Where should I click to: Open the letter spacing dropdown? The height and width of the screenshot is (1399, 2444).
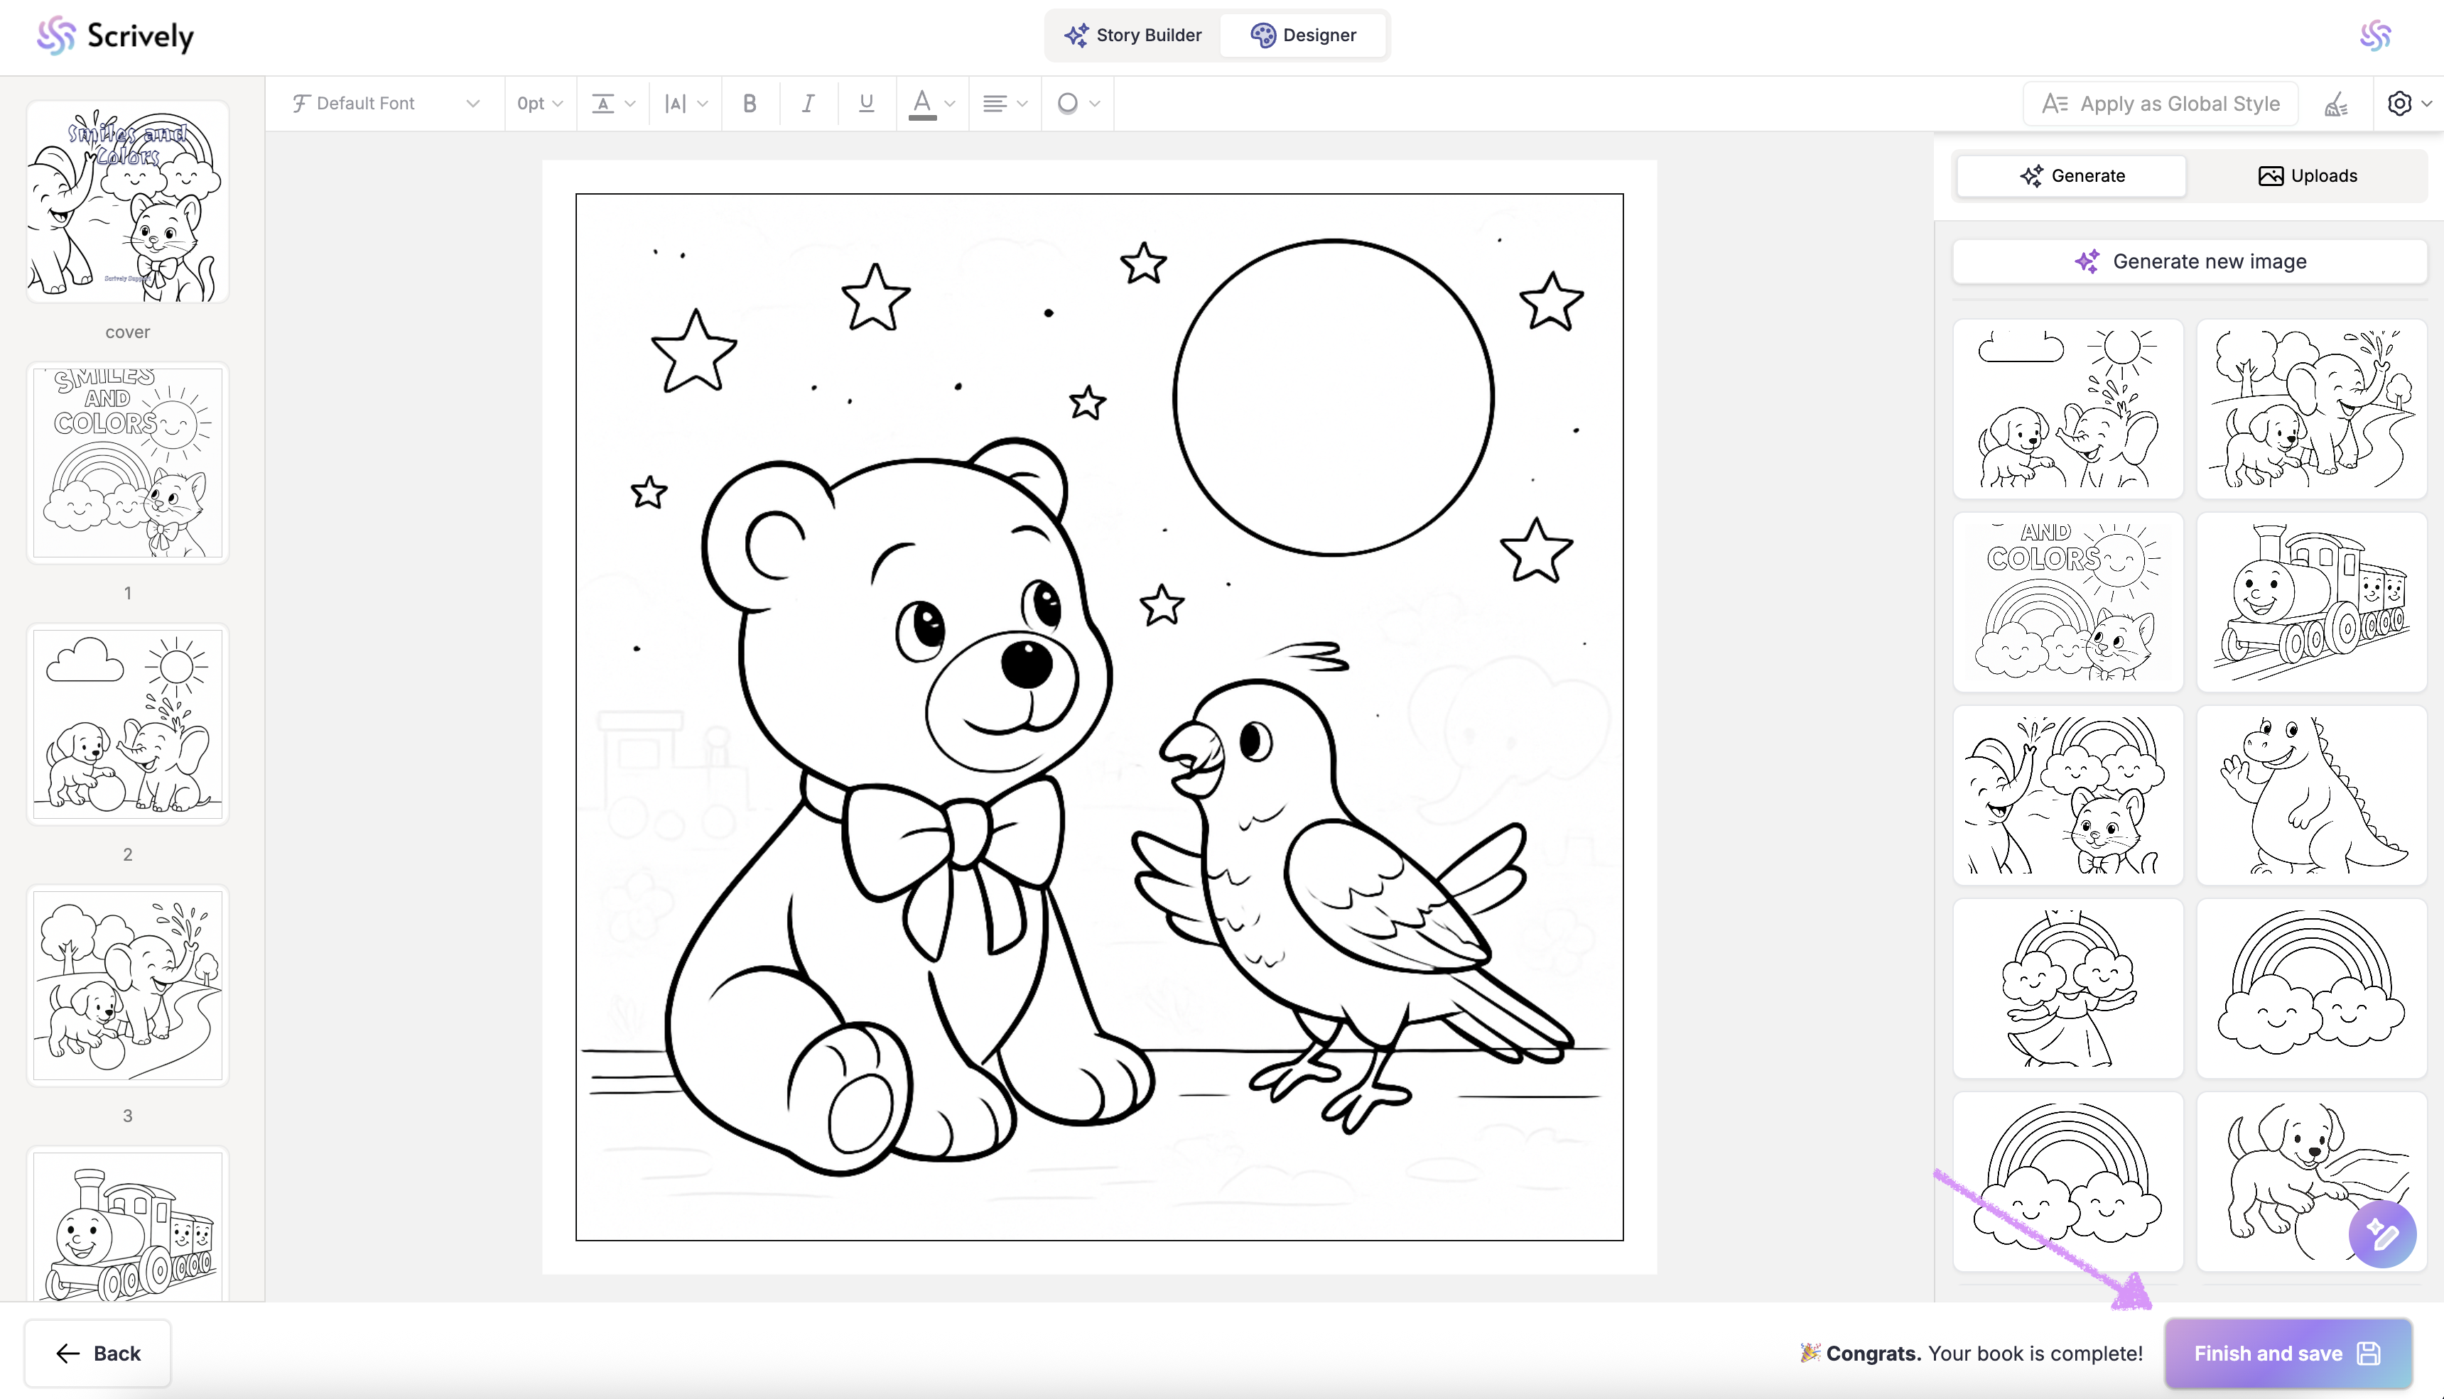(x=685, y=104)
